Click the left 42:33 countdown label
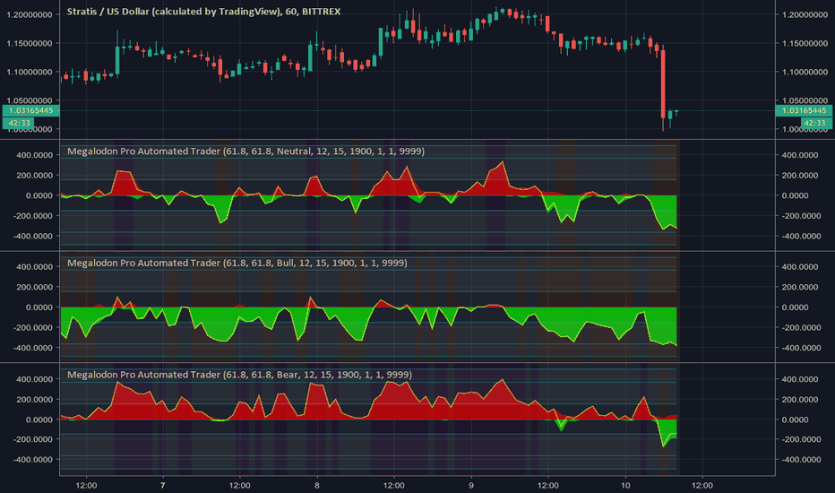The image size is (835, 493). 19,123
